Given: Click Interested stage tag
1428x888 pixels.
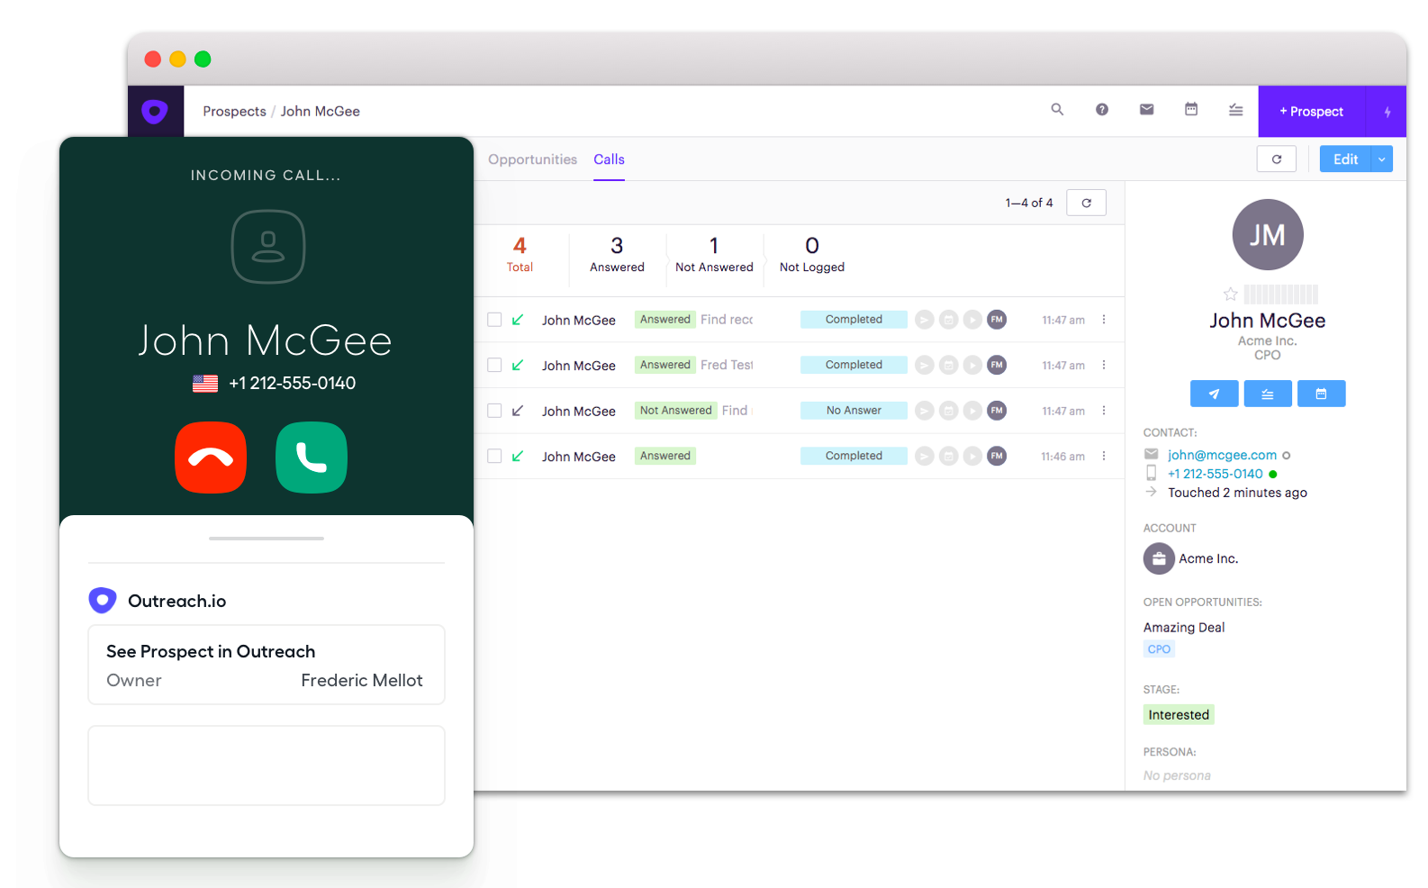Looking at the screenshot, I should coord(1179,715).
